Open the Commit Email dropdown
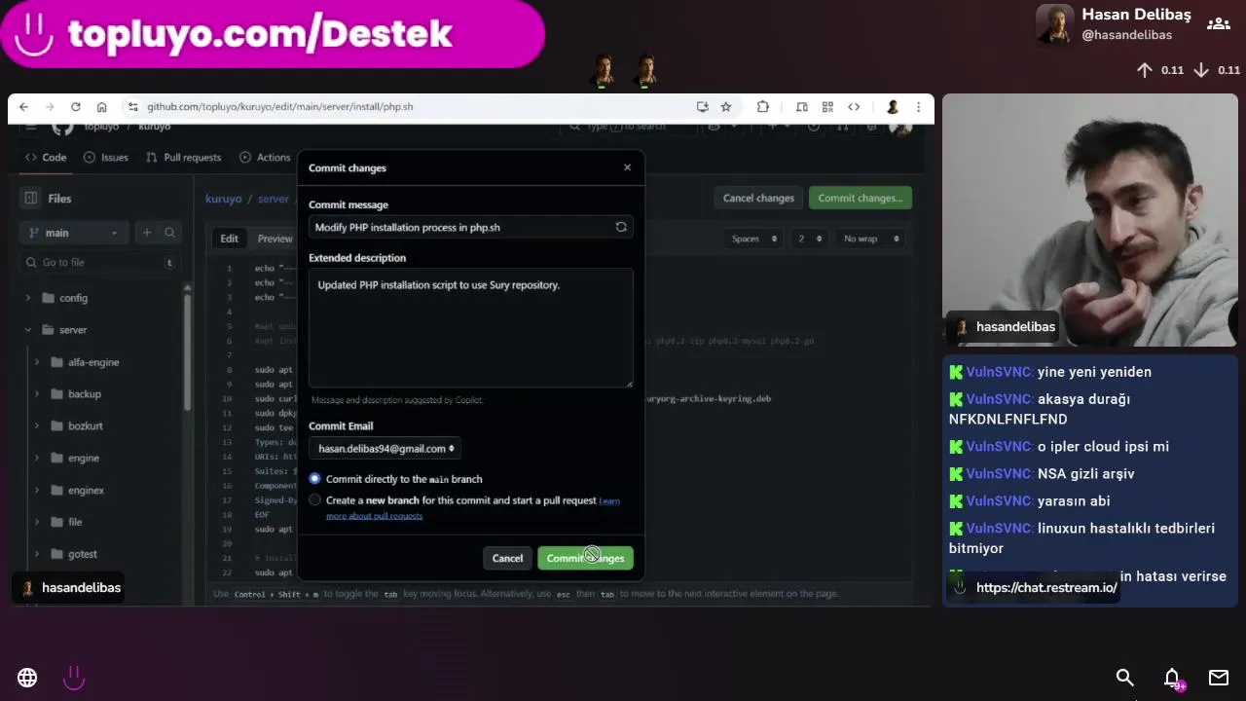The width and height of the screenshot is (1246, 701). (x=385, y=449)
